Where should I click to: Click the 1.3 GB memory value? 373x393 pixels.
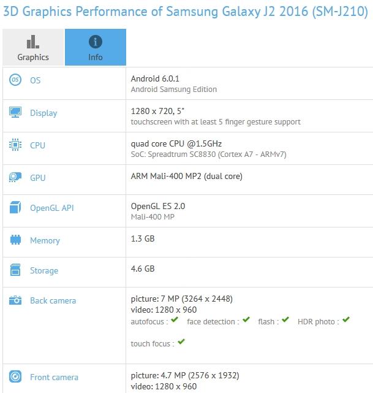click(143, 238)
